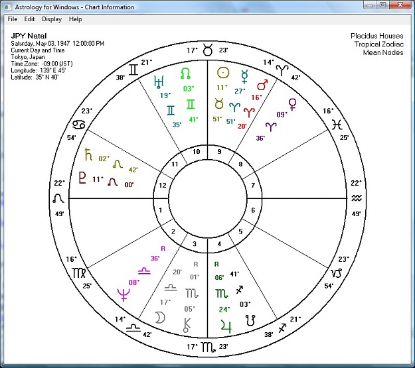Click the gray crescent Moon glyph
Screen dimensions: 415x368
tap(160, 318)
